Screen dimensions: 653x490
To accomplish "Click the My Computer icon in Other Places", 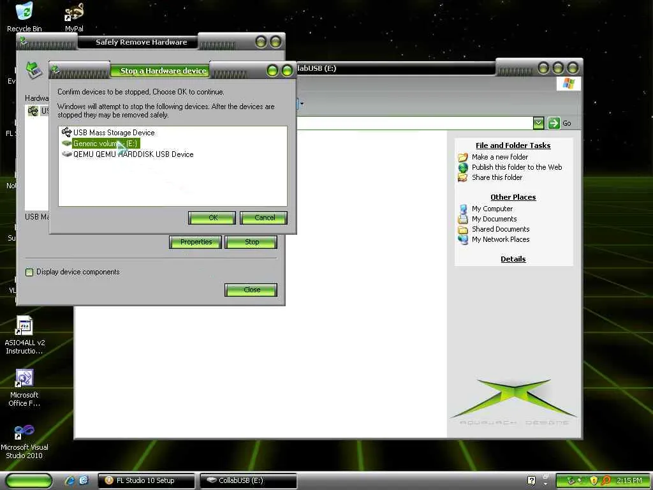I will click(x=463, y=209).
